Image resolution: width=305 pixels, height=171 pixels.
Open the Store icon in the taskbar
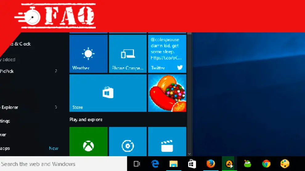pos(192,164)
